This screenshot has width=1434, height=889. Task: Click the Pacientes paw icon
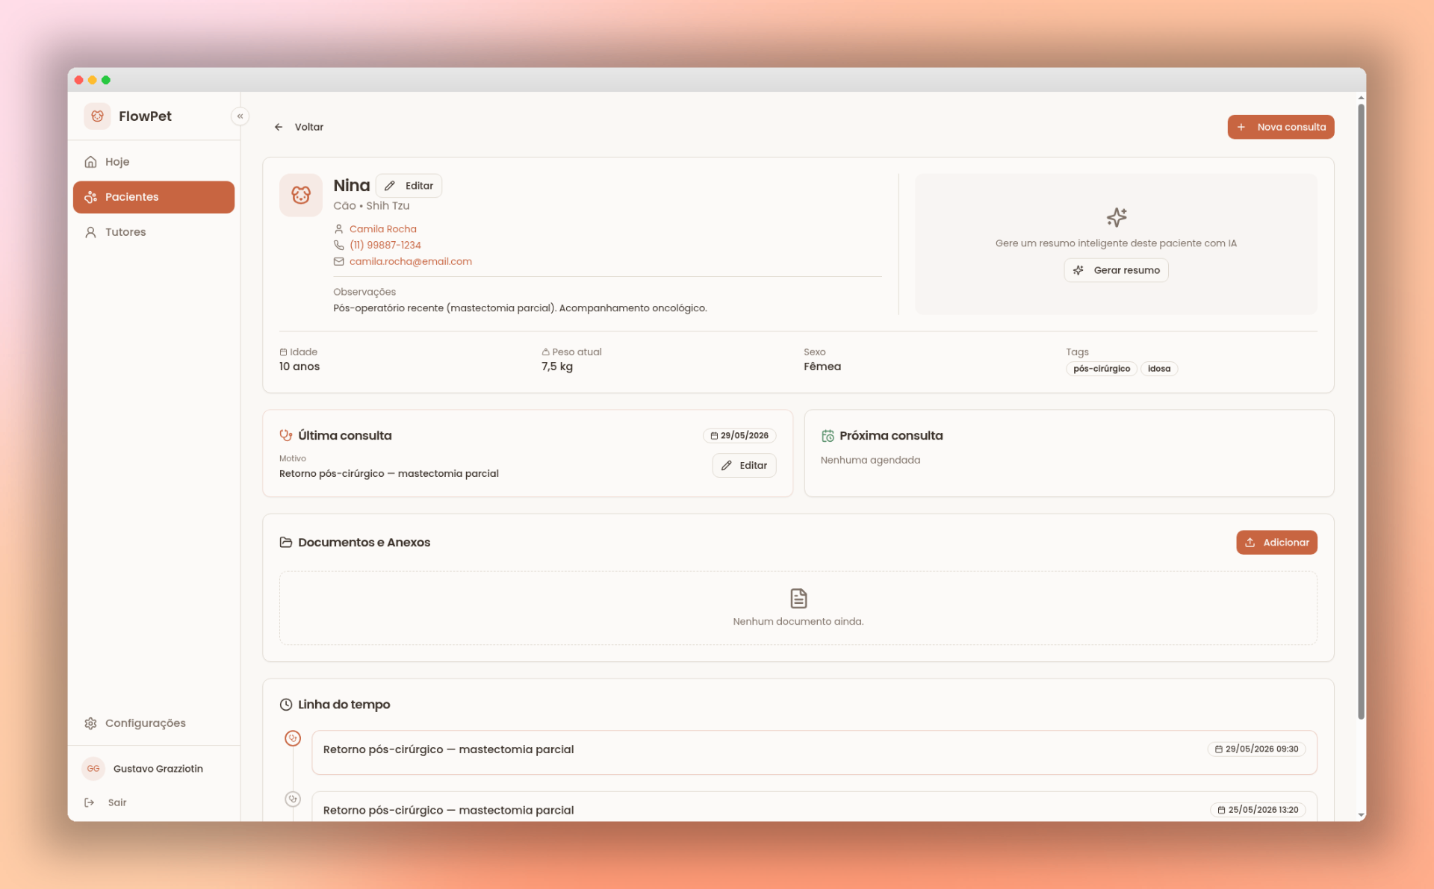pos(90,197)
